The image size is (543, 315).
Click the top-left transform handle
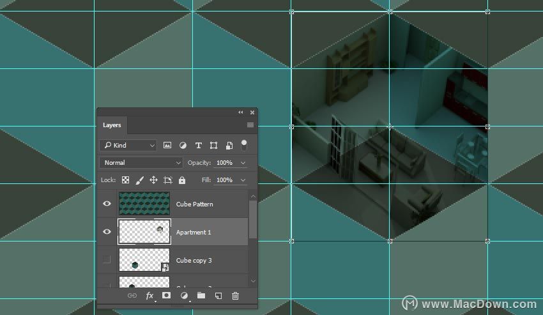(291, 12)
